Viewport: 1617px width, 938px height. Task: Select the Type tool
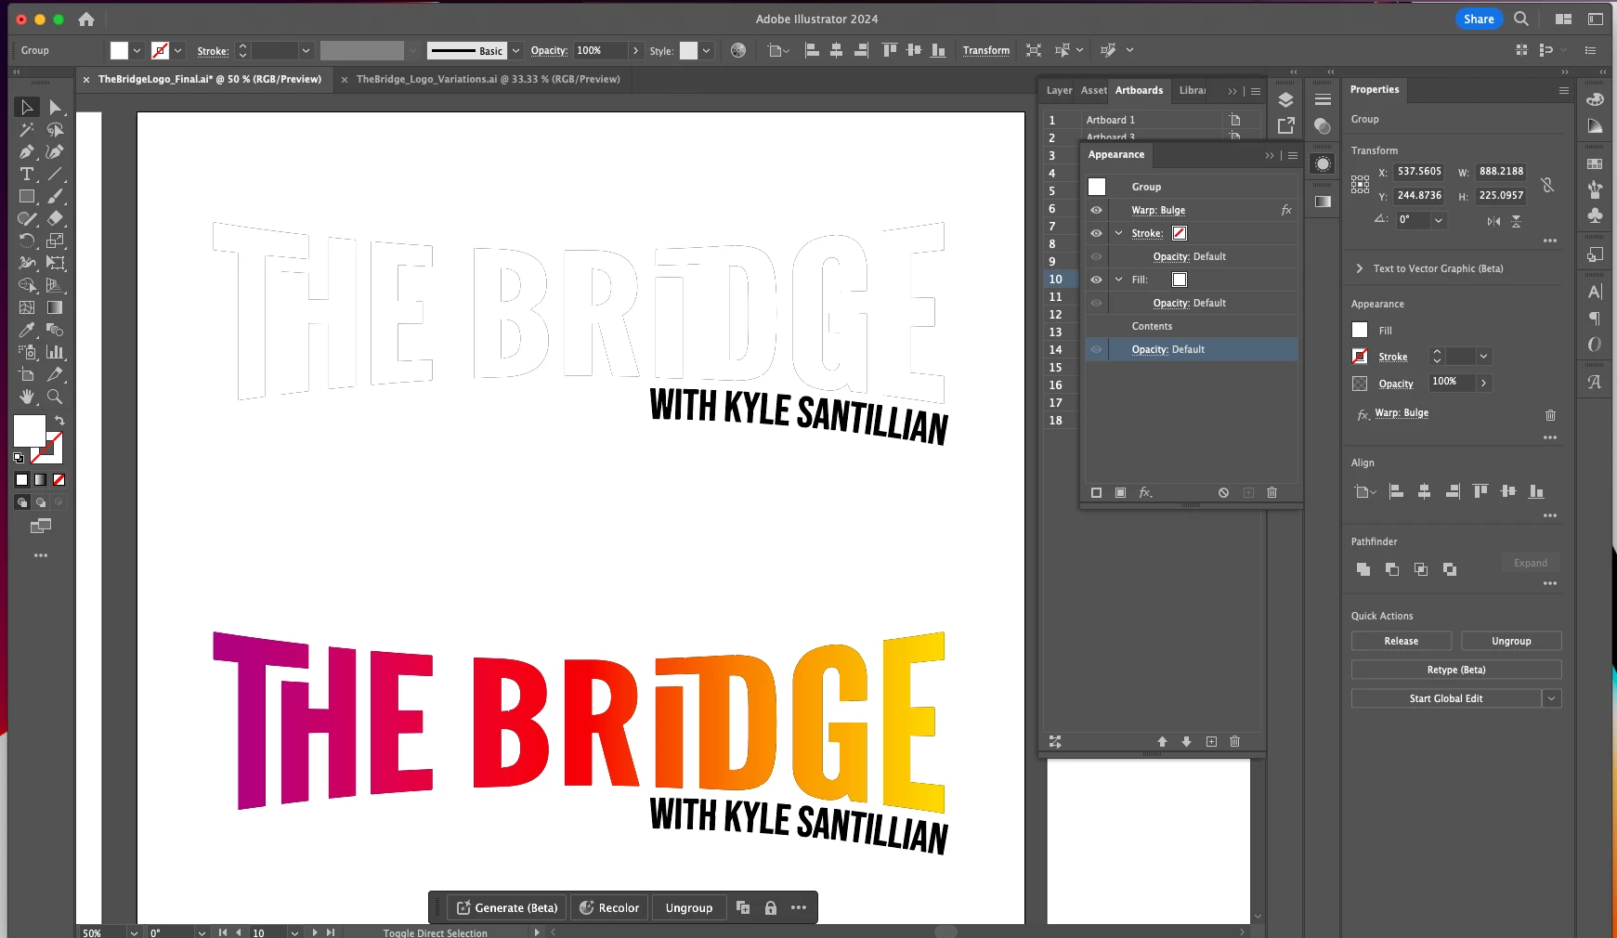coord(27,175)
